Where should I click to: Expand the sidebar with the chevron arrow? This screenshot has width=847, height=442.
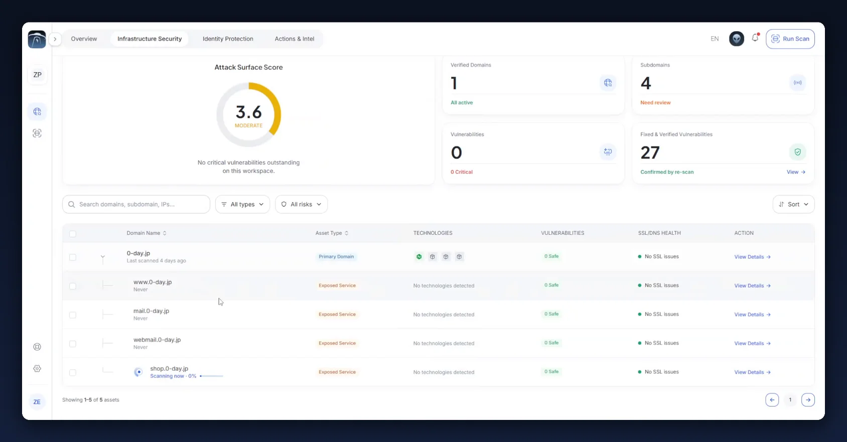coord(55,39)
